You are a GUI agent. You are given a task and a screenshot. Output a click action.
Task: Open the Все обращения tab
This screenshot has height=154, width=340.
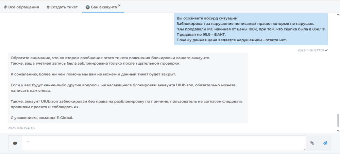21,7
